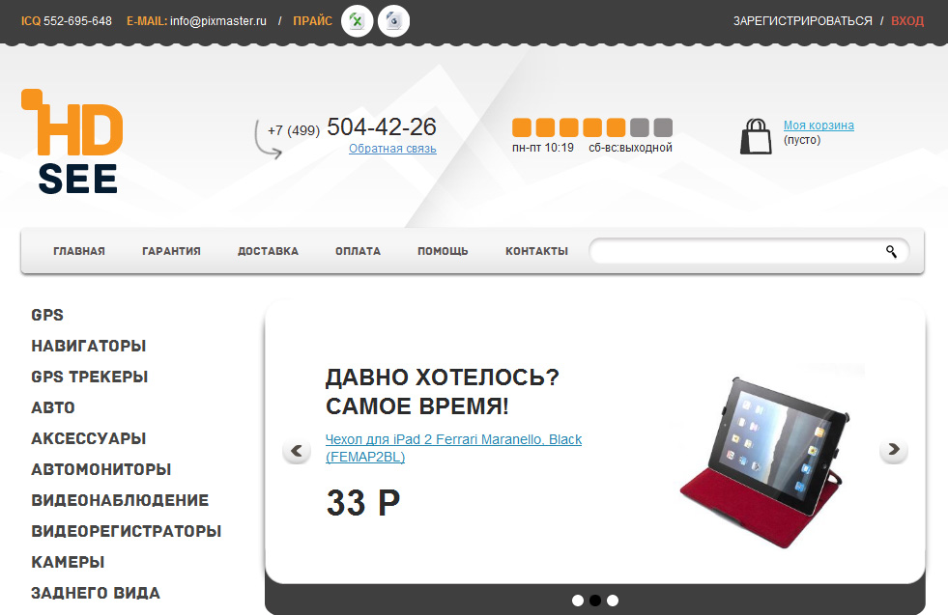Click into the search text field
The height and width of the screenshot is (615, 948).
click(734, 251)
